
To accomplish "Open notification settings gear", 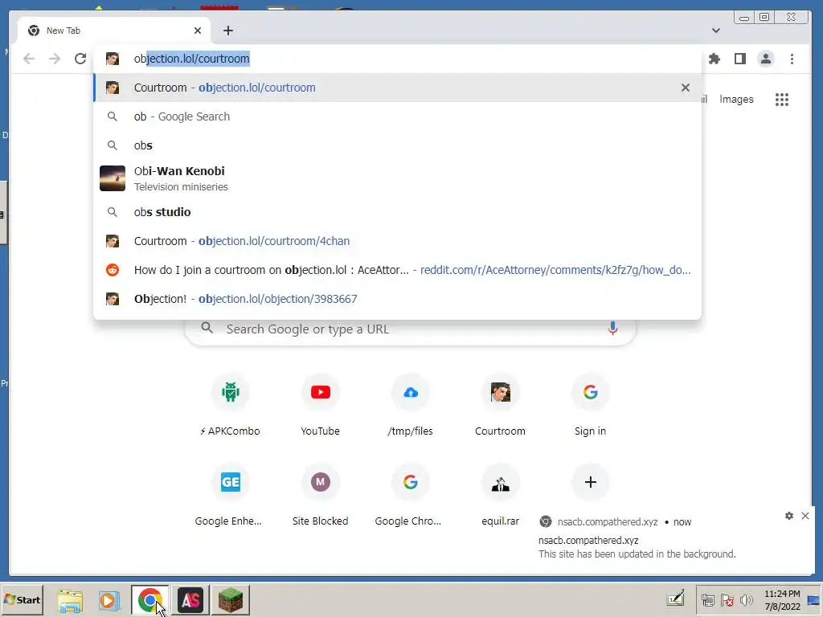I will coord(789,516).
